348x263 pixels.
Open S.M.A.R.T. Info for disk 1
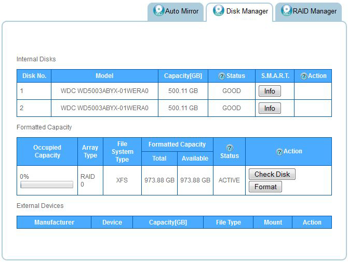pyautogui.click(x=270, y=91)
